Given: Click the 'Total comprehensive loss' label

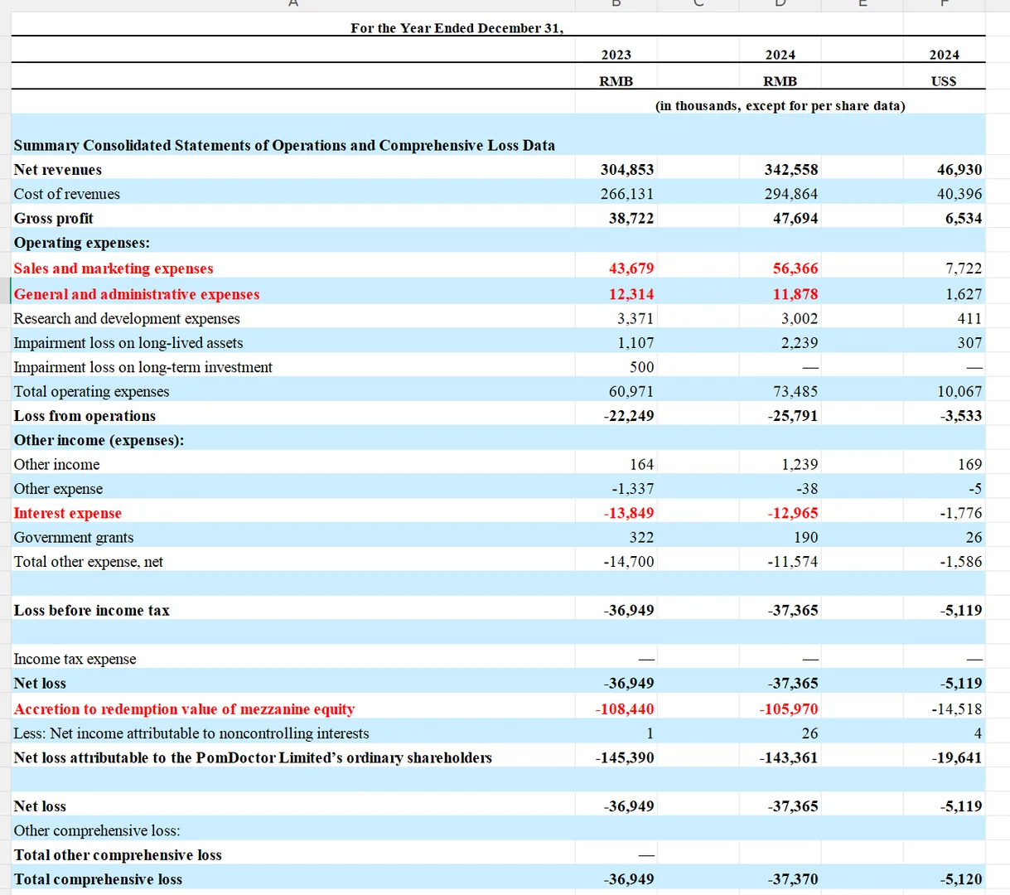Looking at the screenshot, I should (x=98, y=880).
